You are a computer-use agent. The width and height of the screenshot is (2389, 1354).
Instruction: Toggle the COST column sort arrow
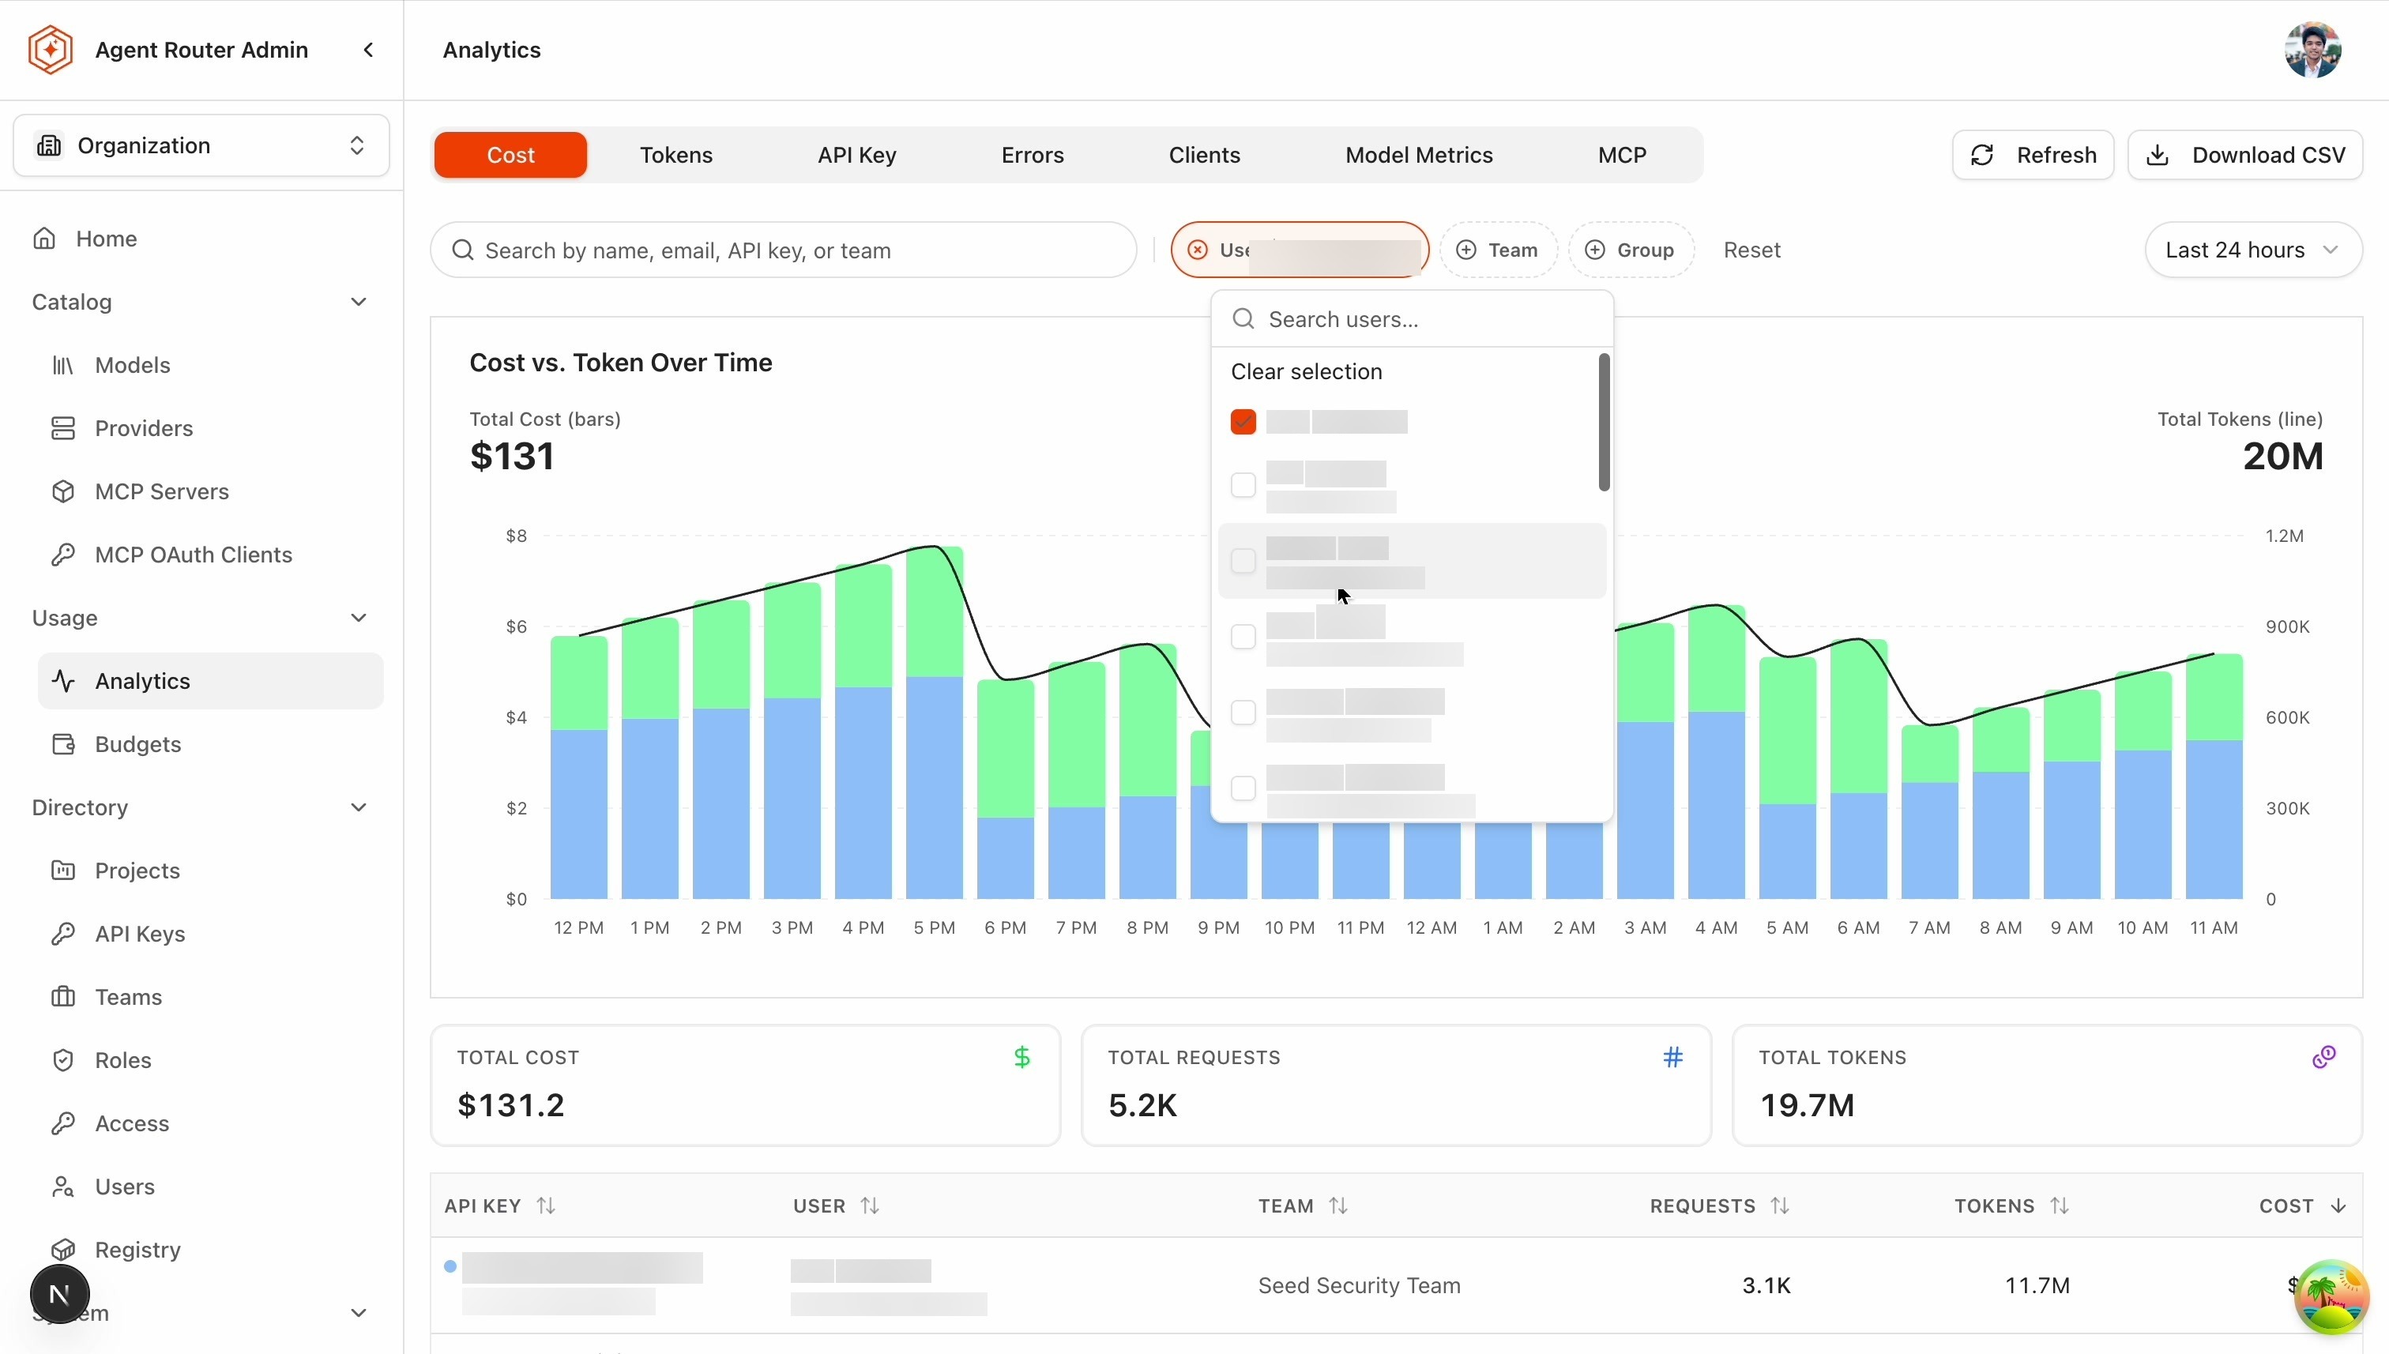point(2338,1205)
